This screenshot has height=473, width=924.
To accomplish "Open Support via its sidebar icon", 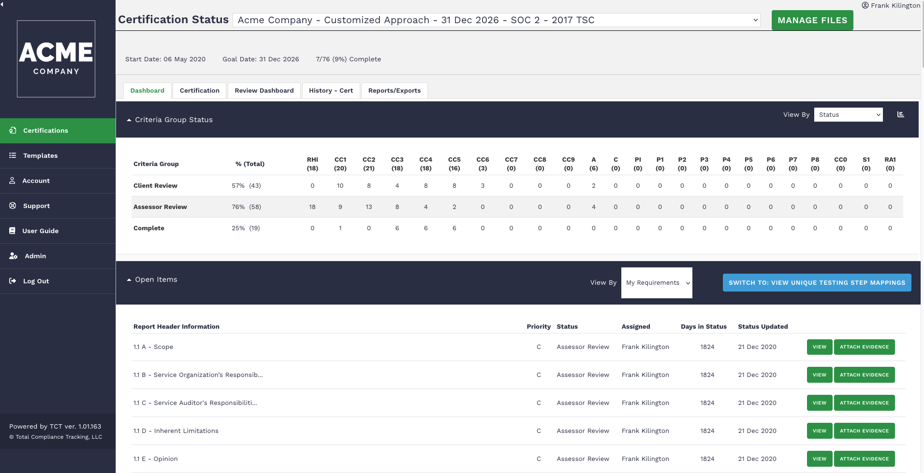I will (13, 206).
